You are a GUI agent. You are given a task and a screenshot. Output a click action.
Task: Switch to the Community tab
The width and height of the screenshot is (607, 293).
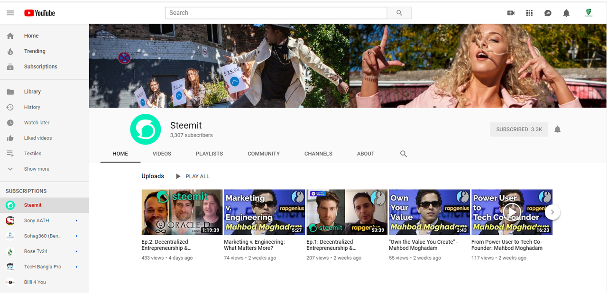pyautogui.click(x=264, y=154)
